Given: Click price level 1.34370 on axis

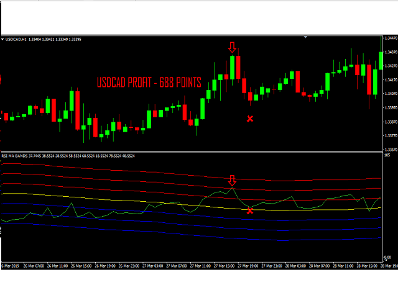Looking at the screenshot, I should [391, 52].
